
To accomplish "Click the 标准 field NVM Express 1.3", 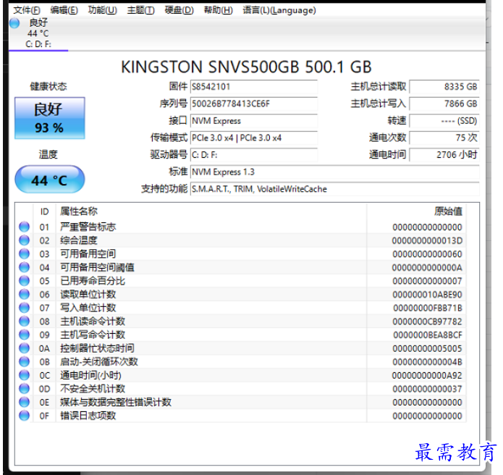I will (x=335, y=172).
